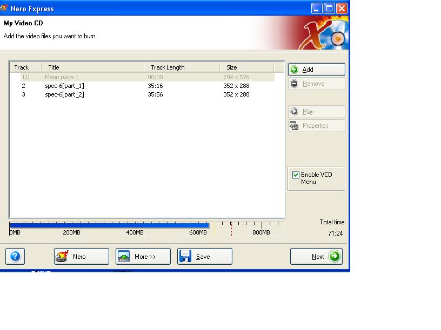Click the total time value 71:24

tap(335, 233)
